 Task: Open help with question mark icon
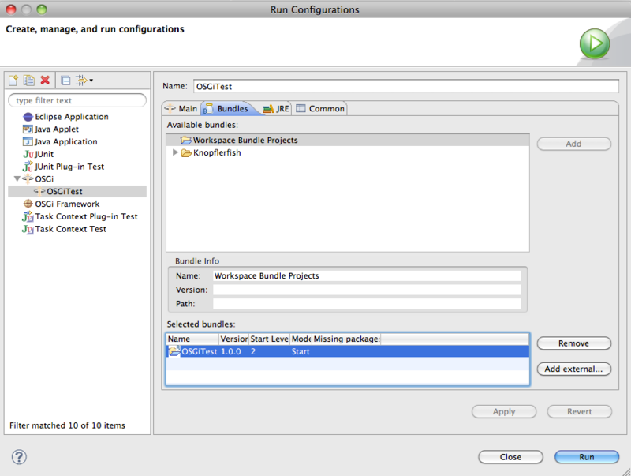(x=19, y=457)
